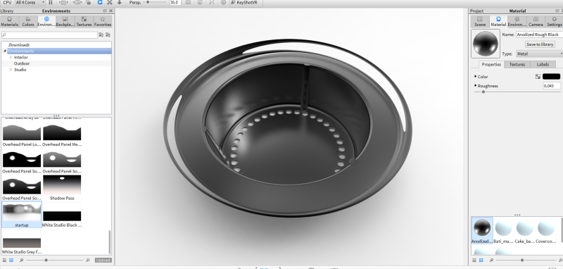Click the library zoom-out magnifier icon
Image resolution: width=563 pixels, height=269 pixels.
pos(22,260)
